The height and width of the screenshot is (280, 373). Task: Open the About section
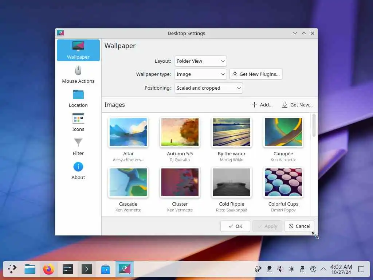tap(78, 171)
